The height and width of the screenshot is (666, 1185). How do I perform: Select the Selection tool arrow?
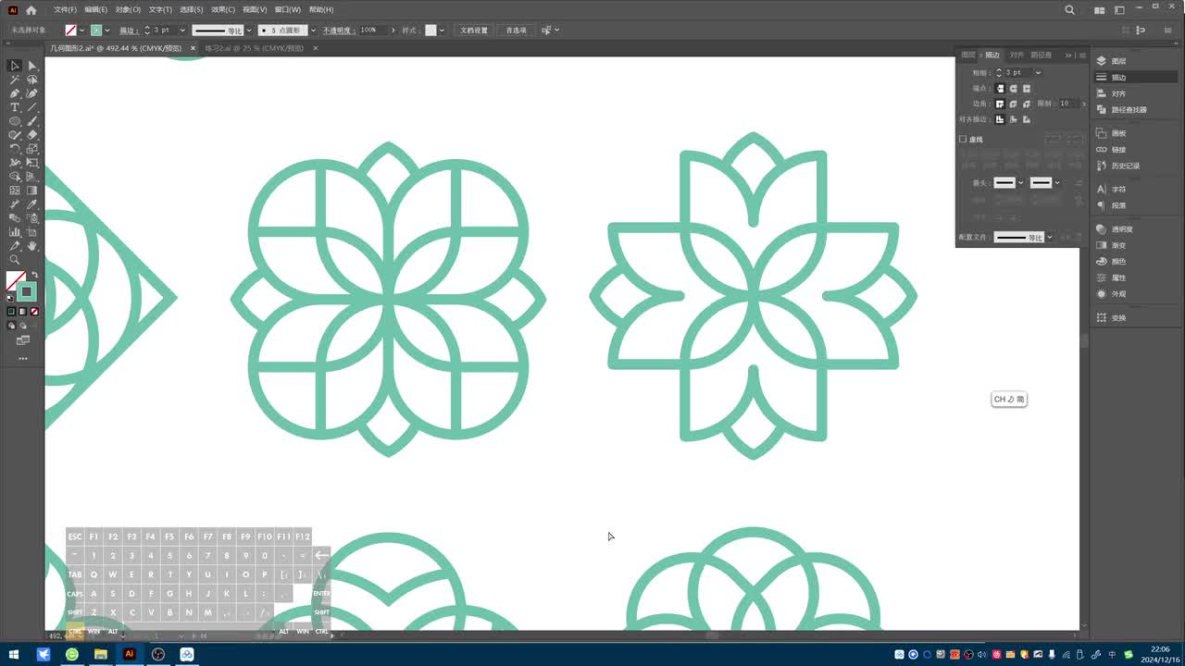click(15, 66)
